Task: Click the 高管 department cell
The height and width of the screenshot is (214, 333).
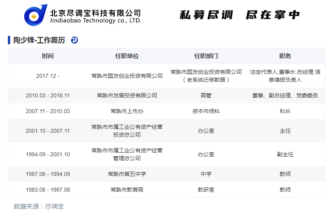Action: click(206, 95)
